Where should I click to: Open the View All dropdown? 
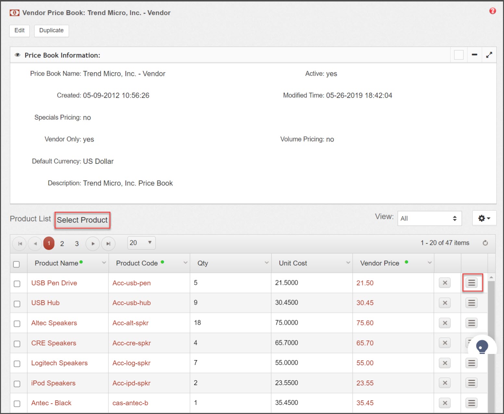pyautogui.click(x=429, y=218)
